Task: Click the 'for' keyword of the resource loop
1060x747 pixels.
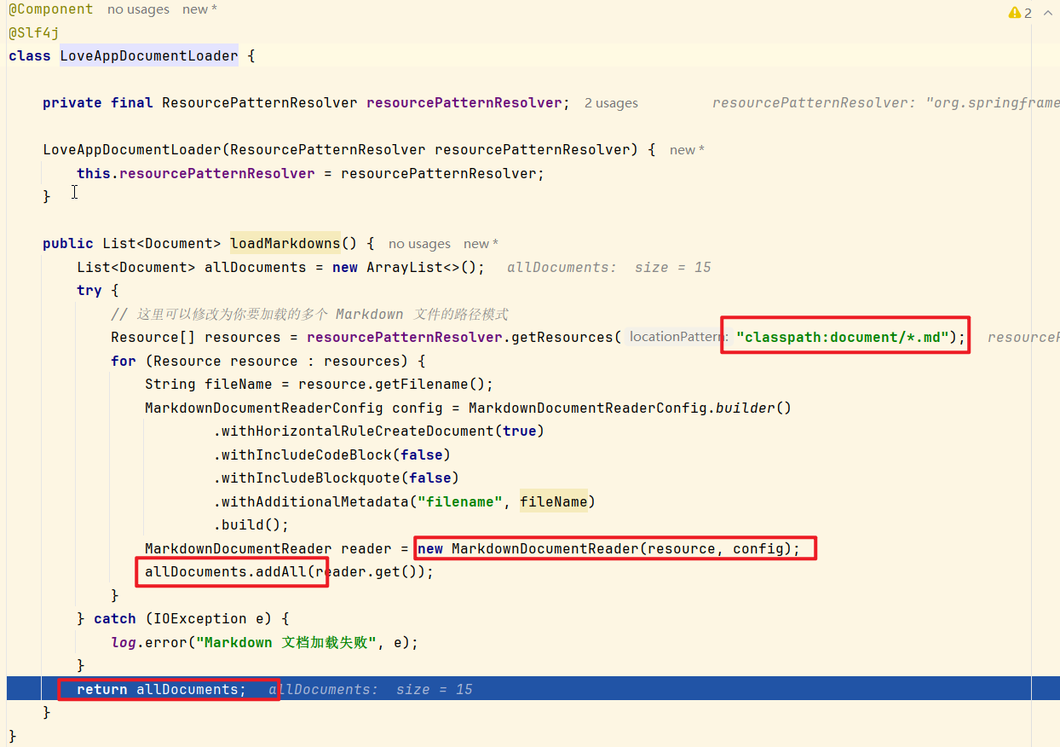Action: (x=124, y=361)
